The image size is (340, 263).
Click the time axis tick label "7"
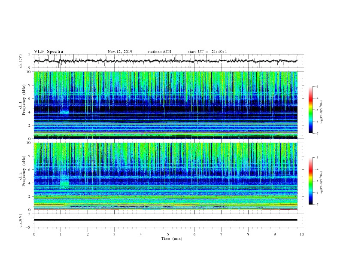[222, 234]
